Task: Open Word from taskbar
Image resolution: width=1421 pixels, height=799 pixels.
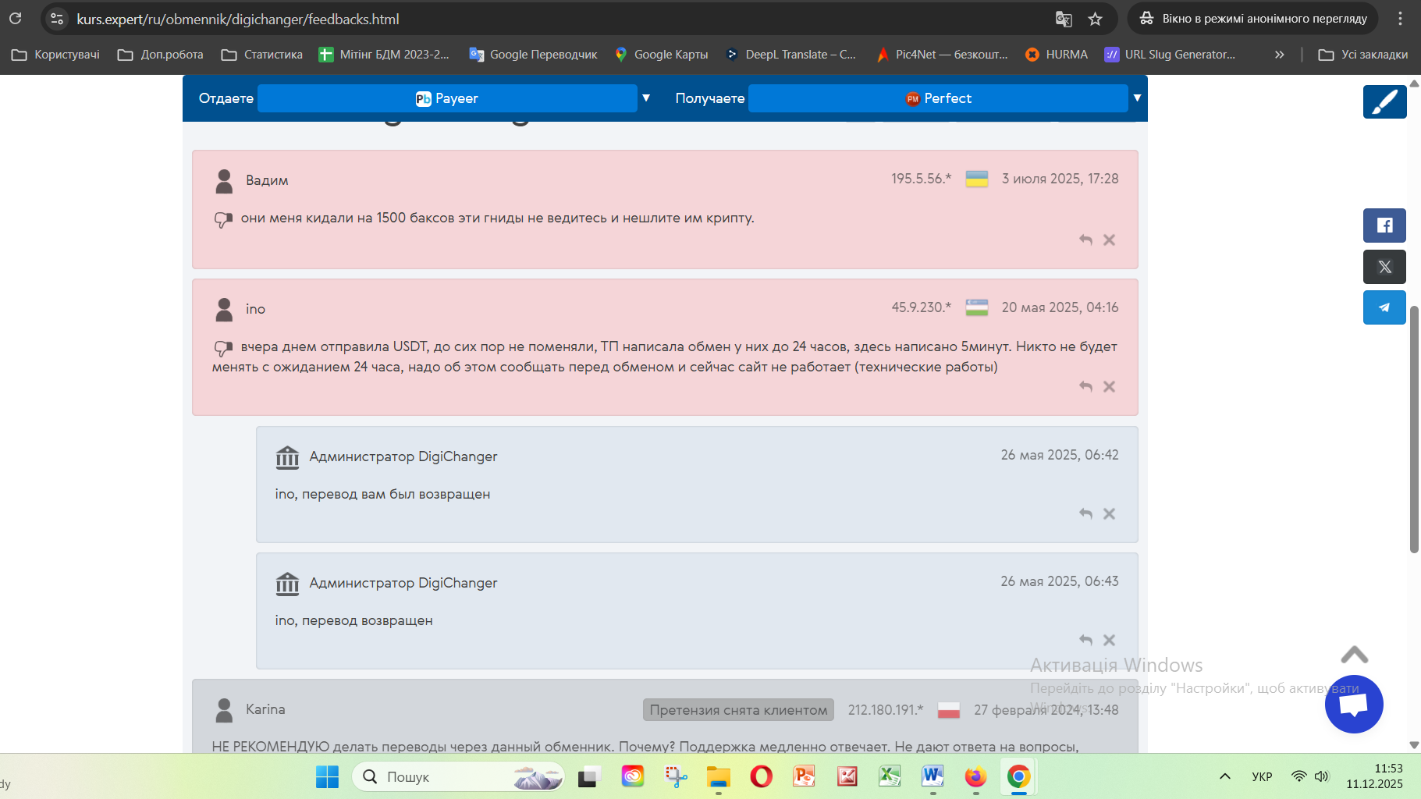Action: coord(933,777)
